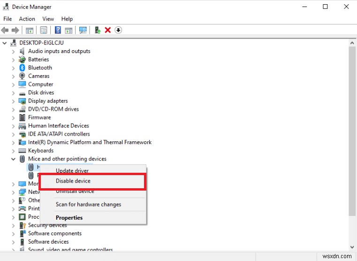
Task: Click the Device Manager title bar icon
Action: point(6,7)
